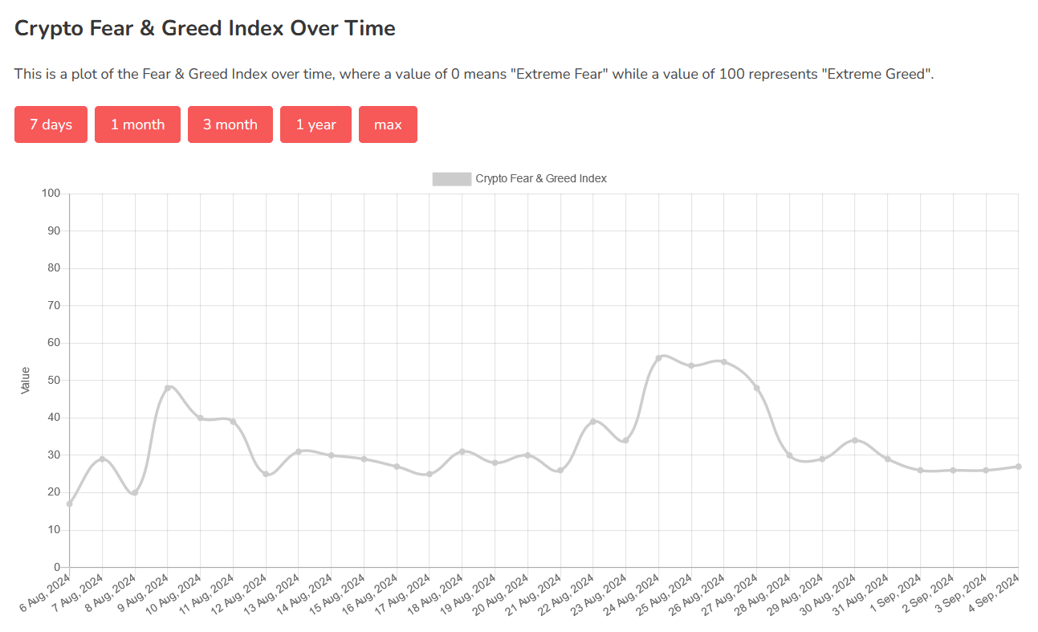Image resolution: width=1038 pixels, height=632 pixels.
Task: Click the 8 Aug 2024 dip data point
Action: coord(135,493)
